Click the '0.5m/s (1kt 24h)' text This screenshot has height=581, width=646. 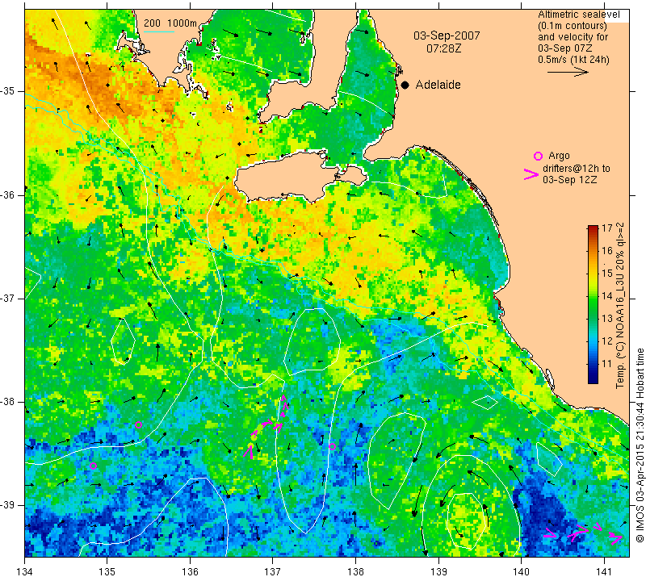(x=573, y=60)
